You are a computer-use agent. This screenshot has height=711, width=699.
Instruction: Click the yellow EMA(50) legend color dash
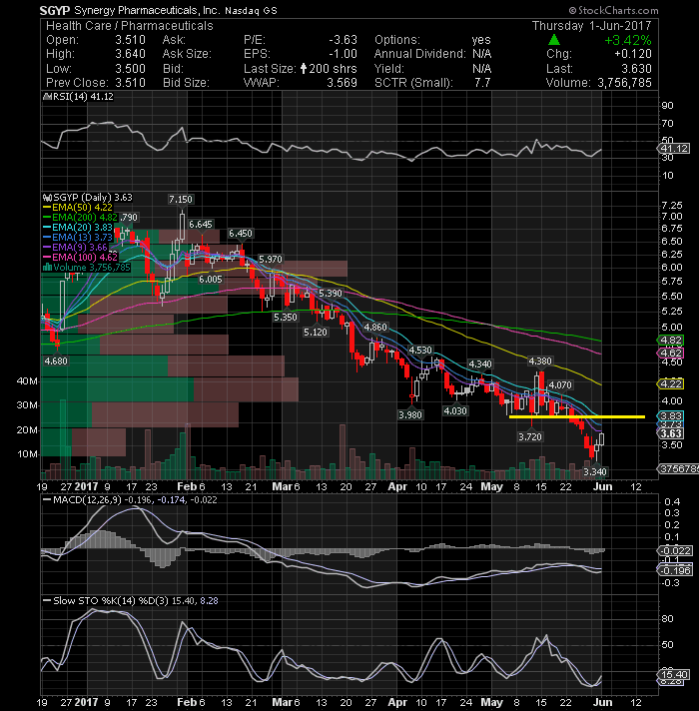tap(46, 208)
